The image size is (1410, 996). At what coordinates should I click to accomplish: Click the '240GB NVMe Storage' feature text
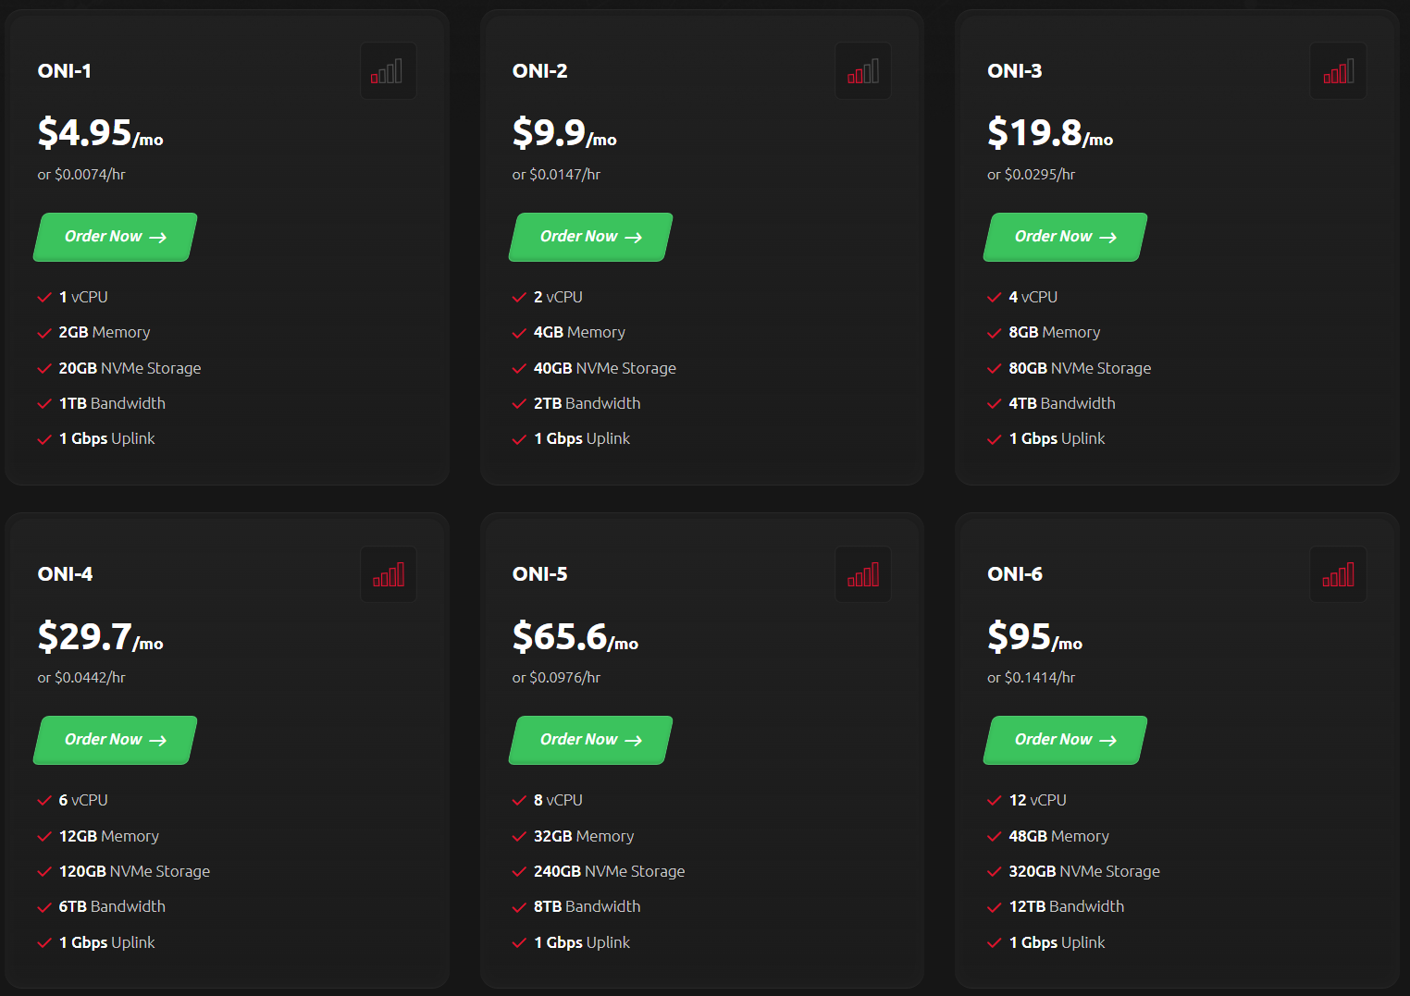coord(610,872)
